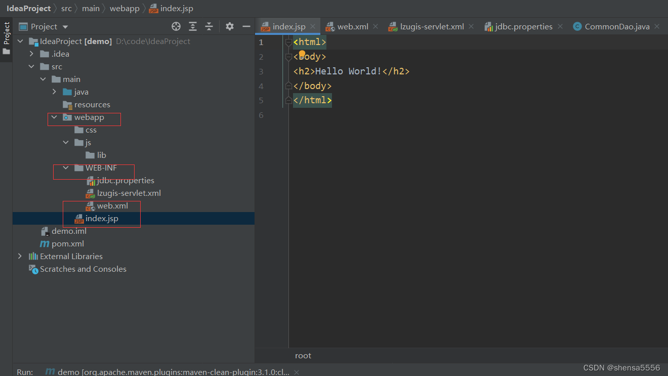Image resolution: width=668 pixels, height=376 pixels.
Task: Close the CommonDao.java editor tab
Action: [657, 26]
